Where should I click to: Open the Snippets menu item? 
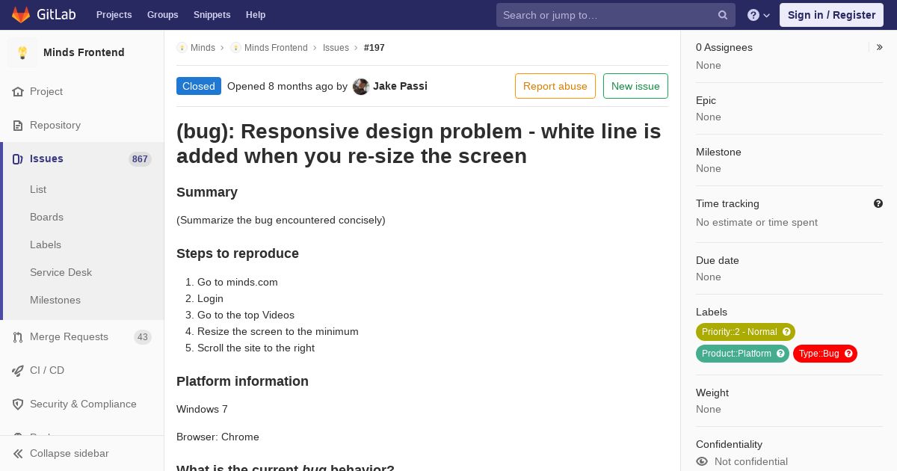tap(212, 15)
